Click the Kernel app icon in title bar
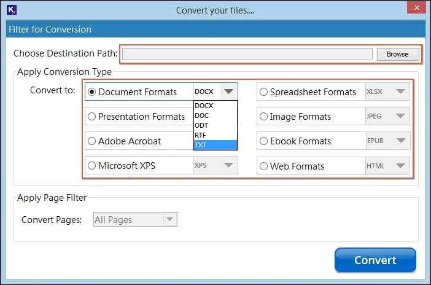Viewport: 431px width, 285px height. click(12, 10)
